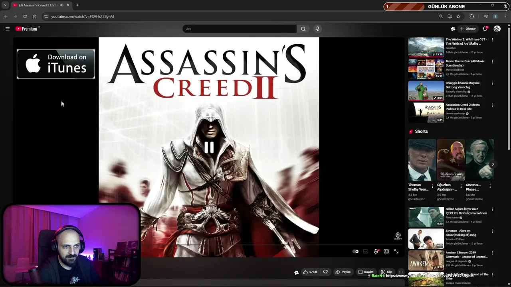
Task: Click the address bar URL
Action: coord(83,16)
